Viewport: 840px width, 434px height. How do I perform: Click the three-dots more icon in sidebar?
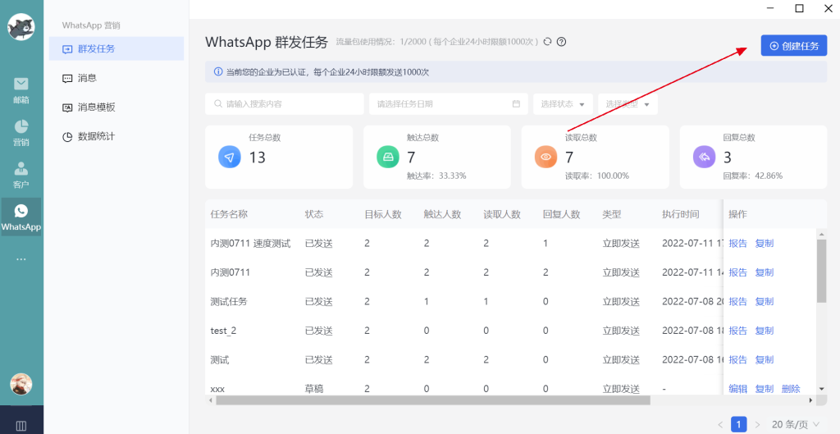(x=21, y=259)
